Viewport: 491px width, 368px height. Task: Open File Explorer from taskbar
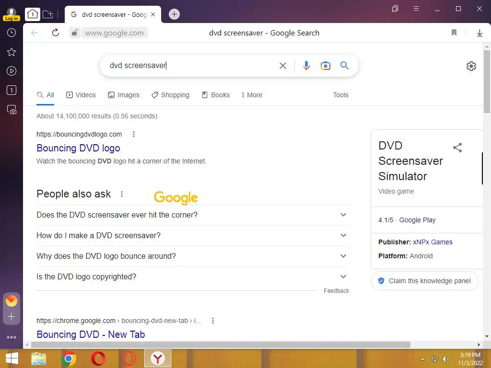[39, 358]
